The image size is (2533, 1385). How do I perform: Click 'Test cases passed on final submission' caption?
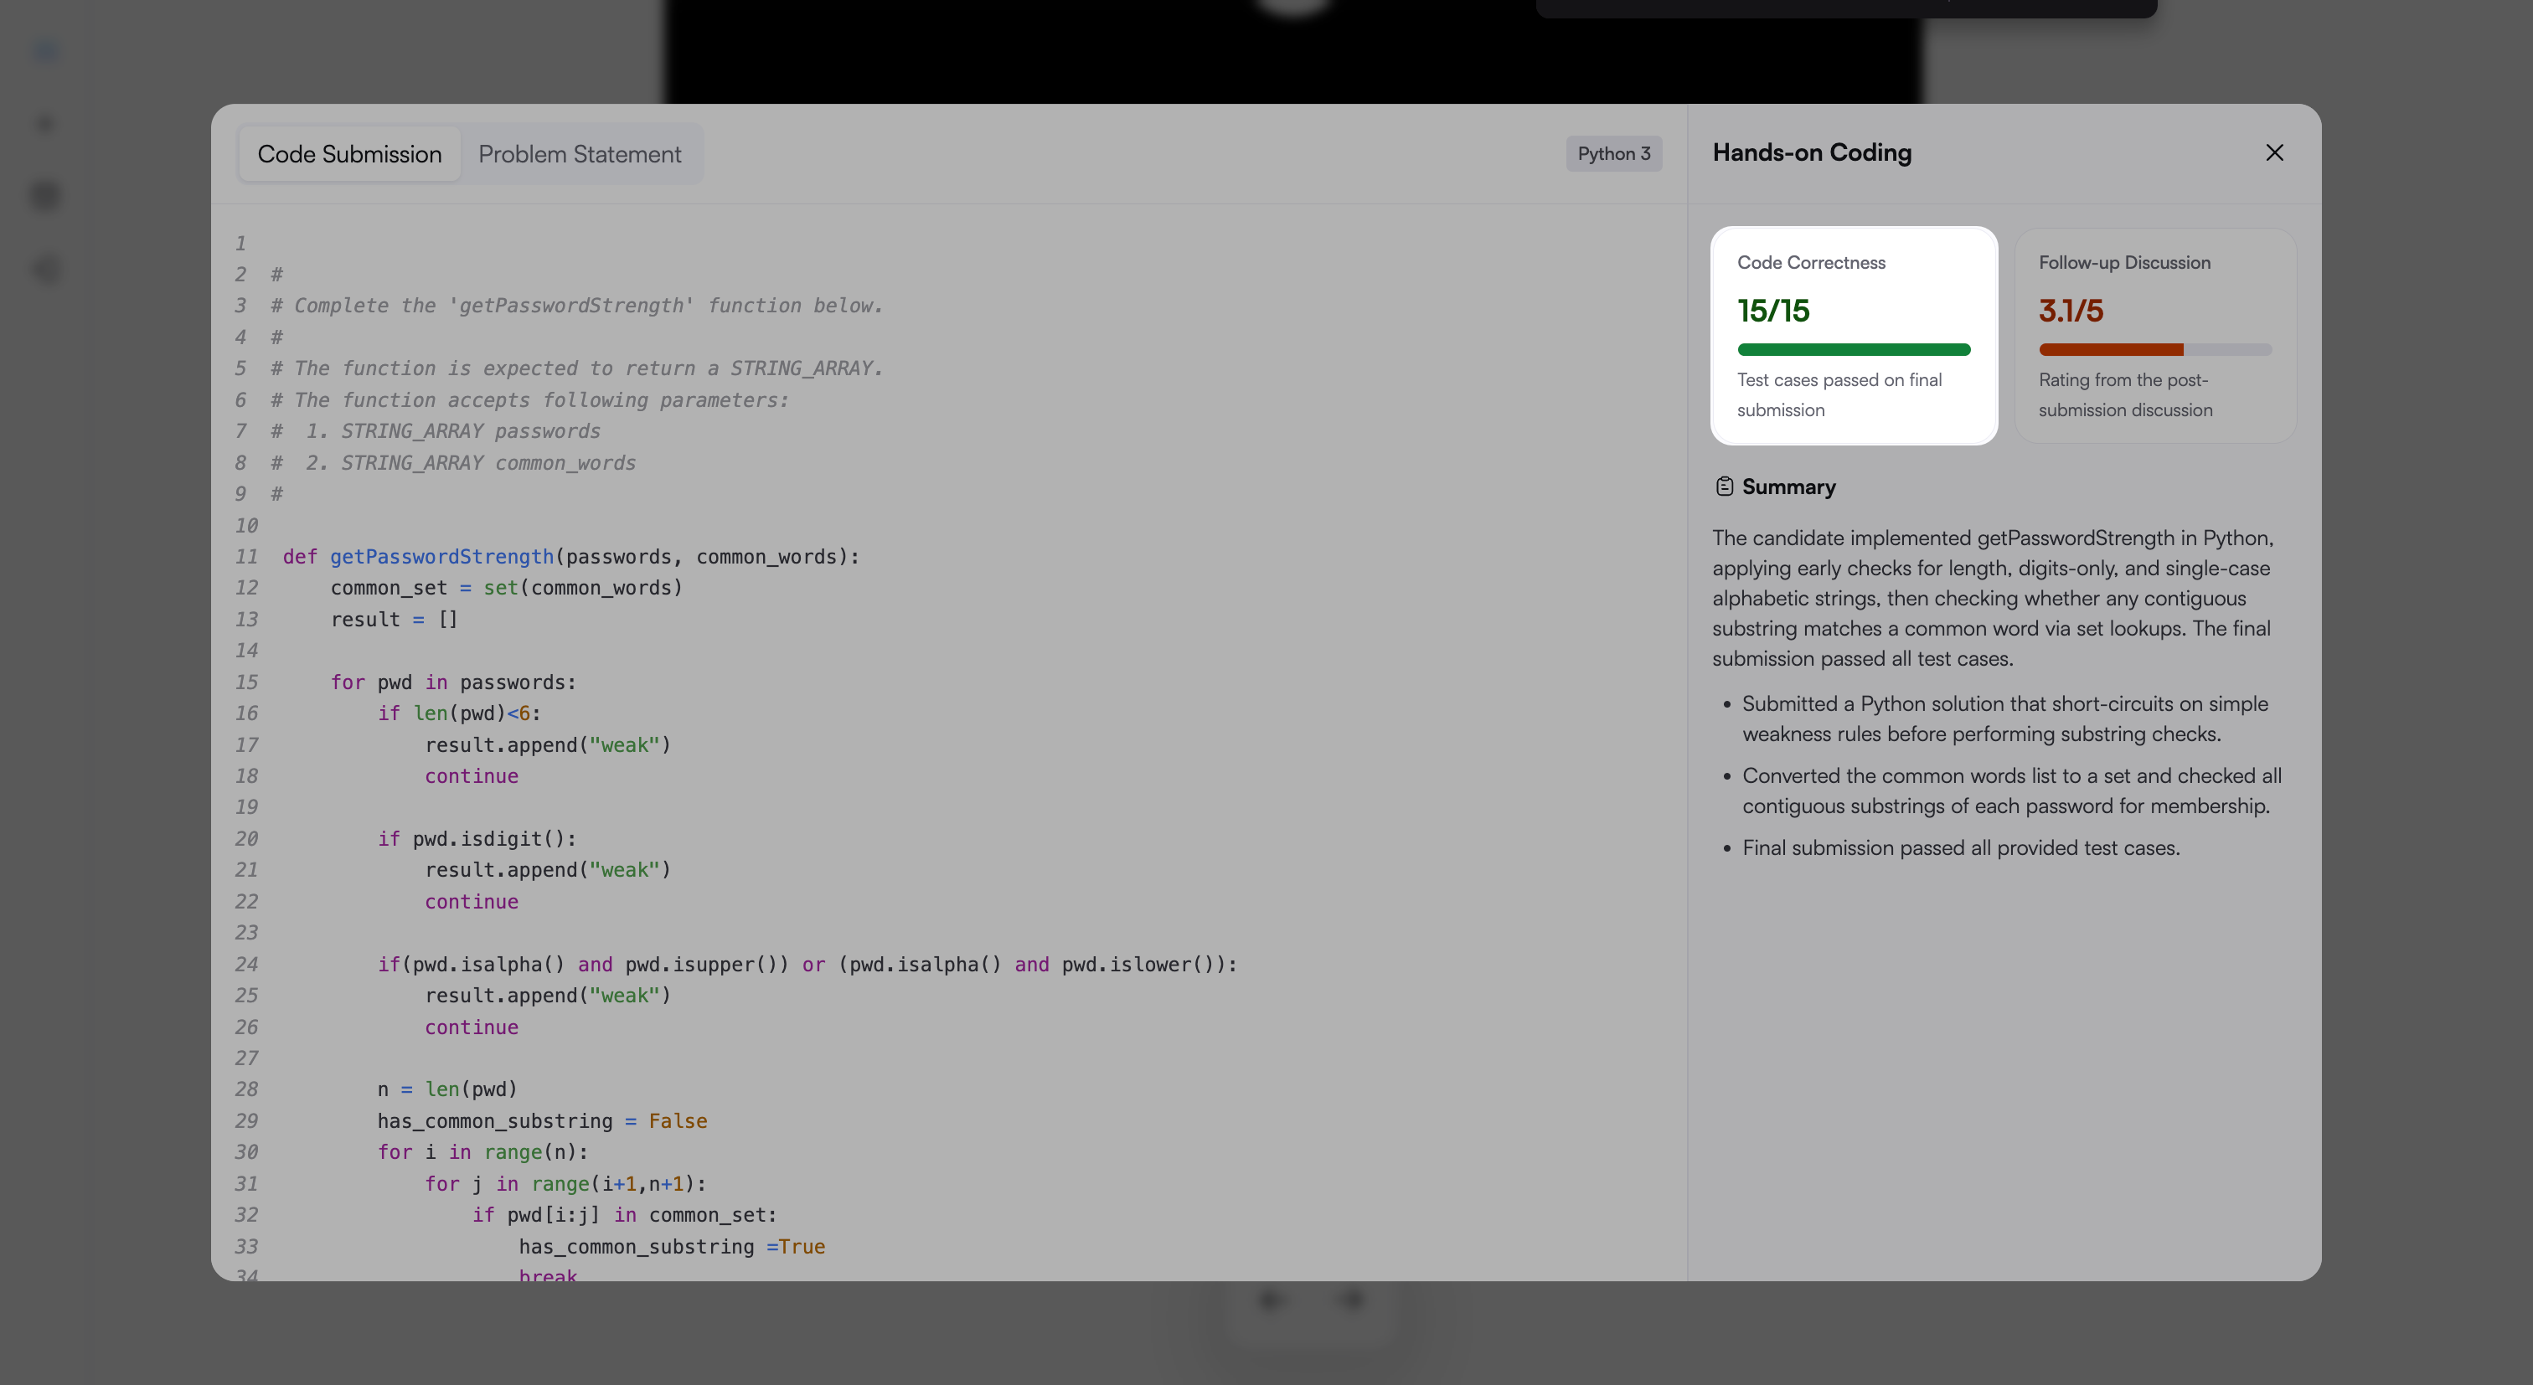point(1839,394)
